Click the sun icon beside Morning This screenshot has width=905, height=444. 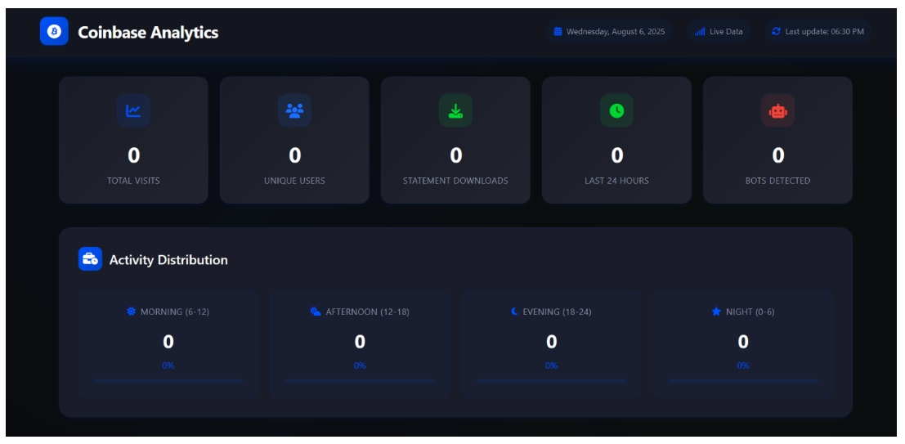coord(131,312)
